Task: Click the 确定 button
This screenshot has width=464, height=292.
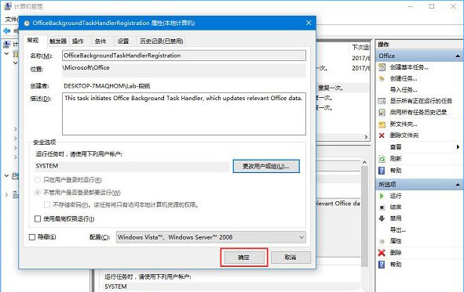Action: [244, 258]
